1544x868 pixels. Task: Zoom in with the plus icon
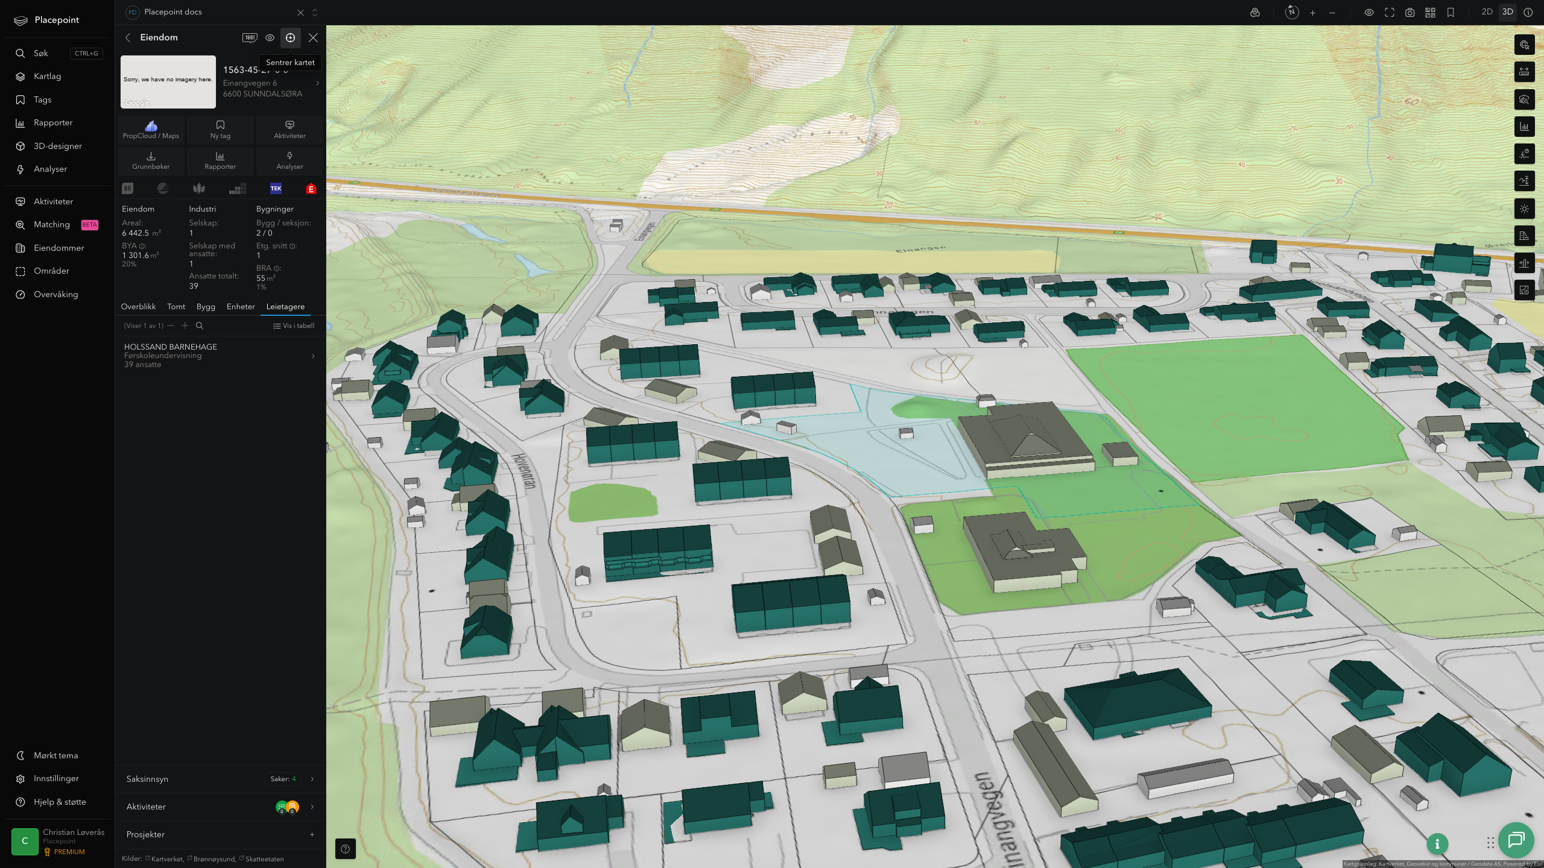[x=1312, y=13]
